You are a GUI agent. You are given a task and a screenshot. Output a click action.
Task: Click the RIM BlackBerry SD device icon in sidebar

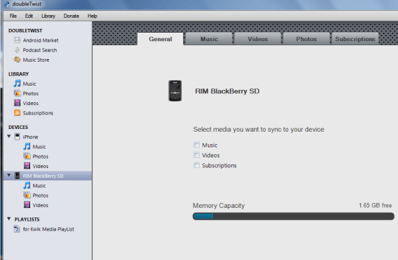tap(17, 176)
